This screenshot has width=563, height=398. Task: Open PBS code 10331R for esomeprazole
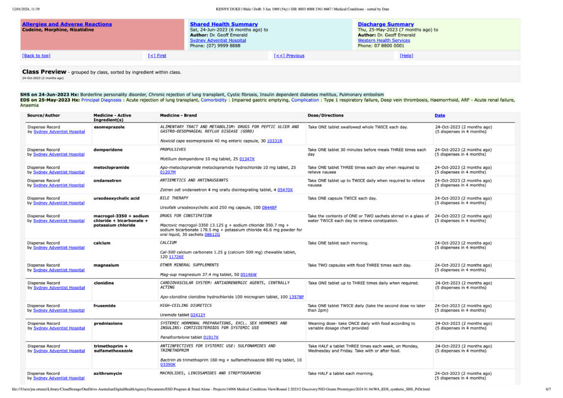274,141
